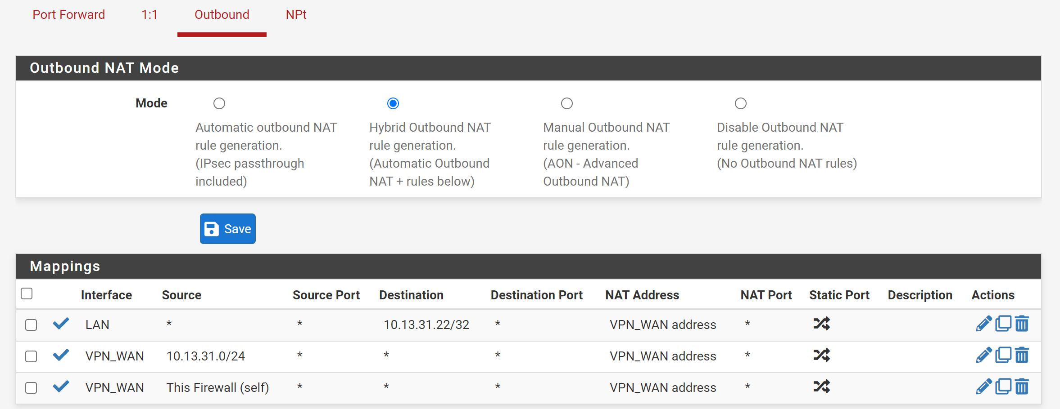
Task: Choose Disable Outbound NAT mode
Action: click(x=741, y=103)
